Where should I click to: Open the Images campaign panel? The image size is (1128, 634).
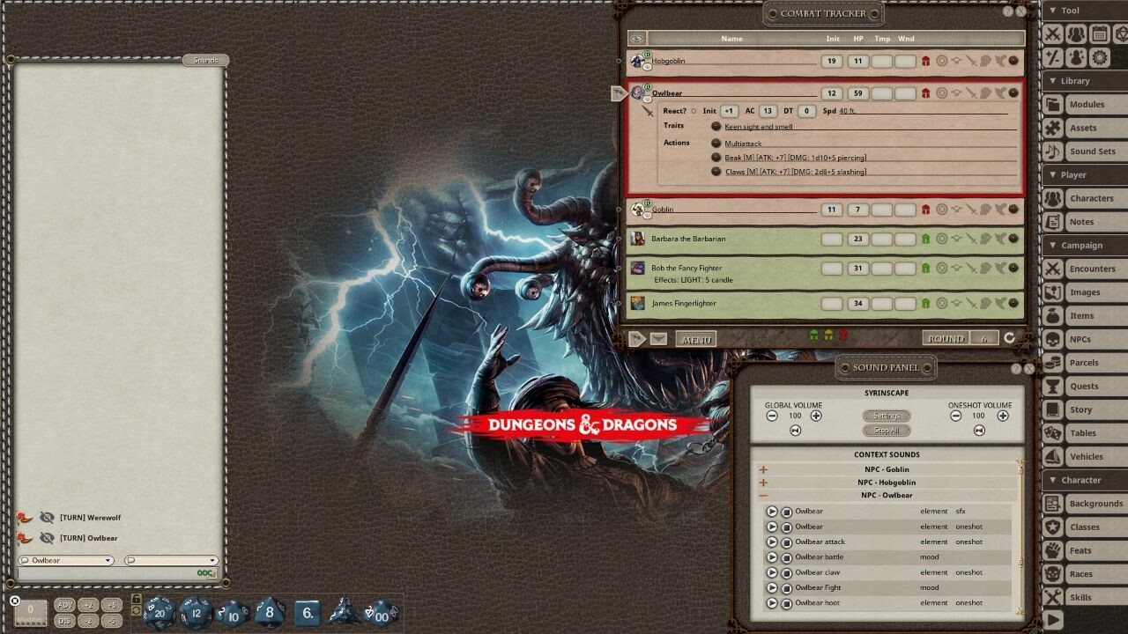coord(1091,291)
